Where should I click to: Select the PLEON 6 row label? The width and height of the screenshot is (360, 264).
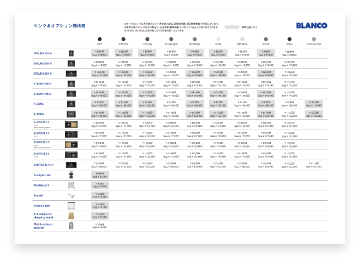[39, 104]
